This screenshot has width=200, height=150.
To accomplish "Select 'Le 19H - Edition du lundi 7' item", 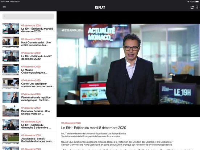I will [x=37, y=58].
